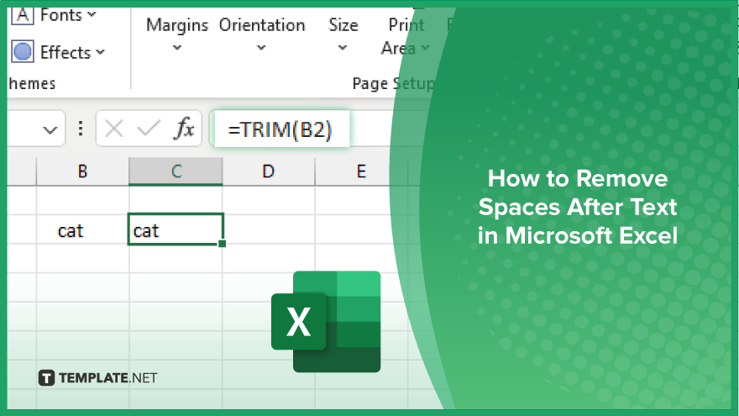This screenshot has height=416, width=739.
Task: Open Insert Function fx icon
Action: pos(184,128)
